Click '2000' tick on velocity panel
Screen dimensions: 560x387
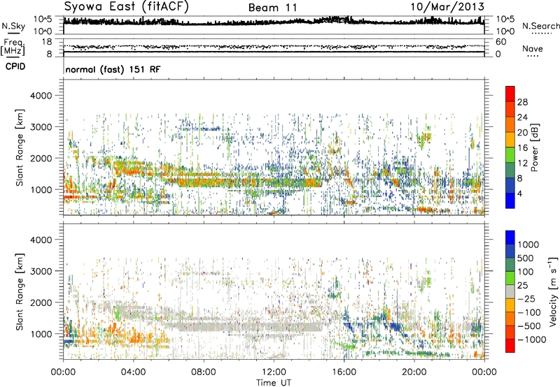41,302
